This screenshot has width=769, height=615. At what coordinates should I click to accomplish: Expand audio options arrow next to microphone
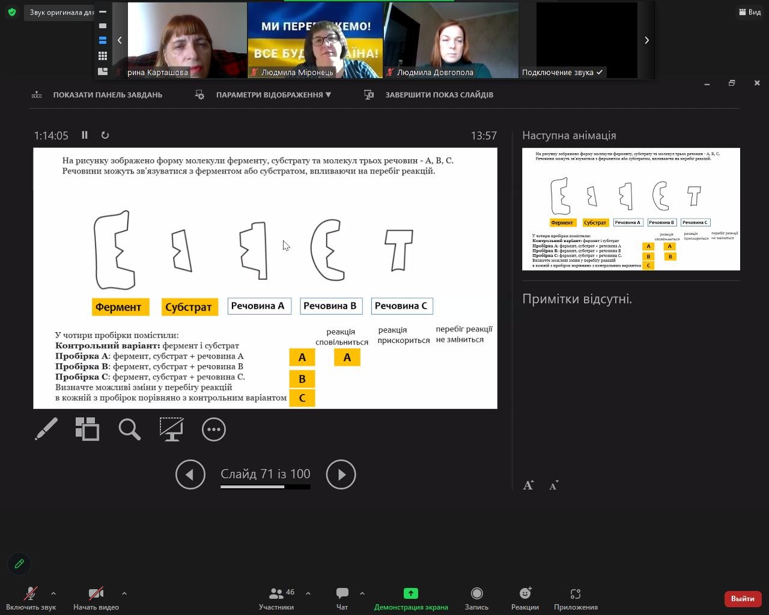tap(53, 593)
